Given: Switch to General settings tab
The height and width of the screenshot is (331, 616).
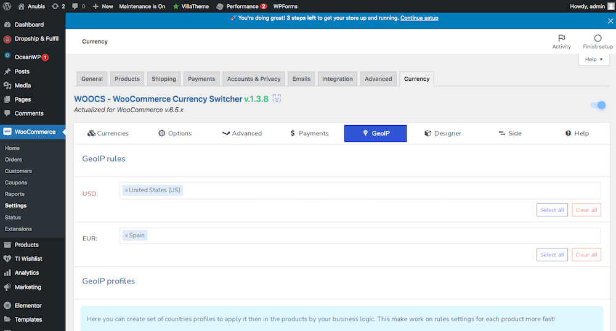Looking at the screenshot, I should (92, 79).
